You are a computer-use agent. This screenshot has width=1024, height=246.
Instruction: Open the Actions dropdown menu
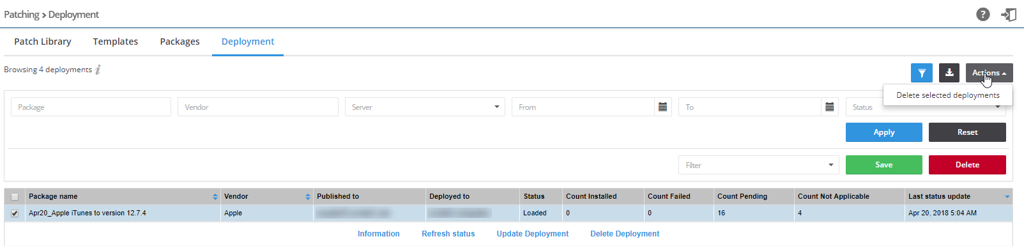[x=989, y=73]
